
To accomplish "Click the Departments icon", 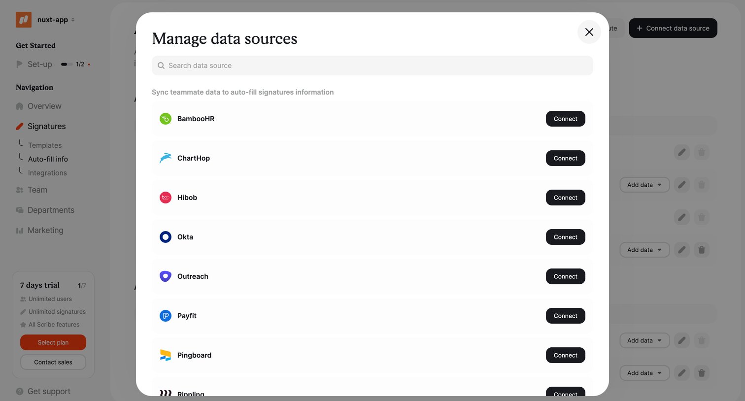I will click(20, 210).
